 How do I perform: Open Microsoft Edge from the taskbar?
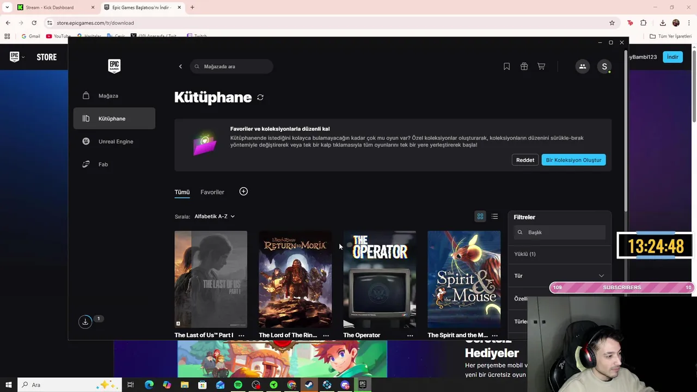(149, 385)
